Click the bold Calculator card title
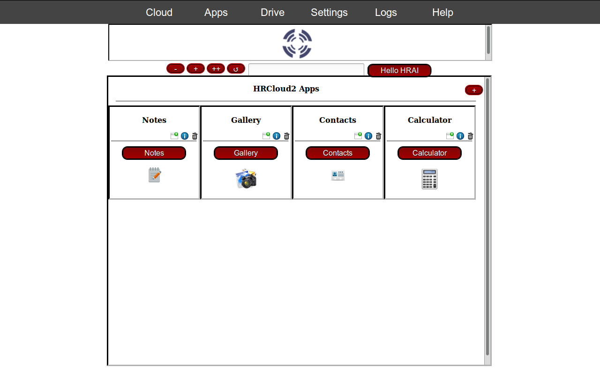 430,120
